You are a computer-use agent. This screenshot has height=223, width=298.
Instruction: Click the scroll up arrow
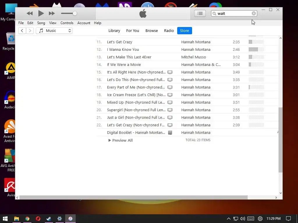[281, 38]
